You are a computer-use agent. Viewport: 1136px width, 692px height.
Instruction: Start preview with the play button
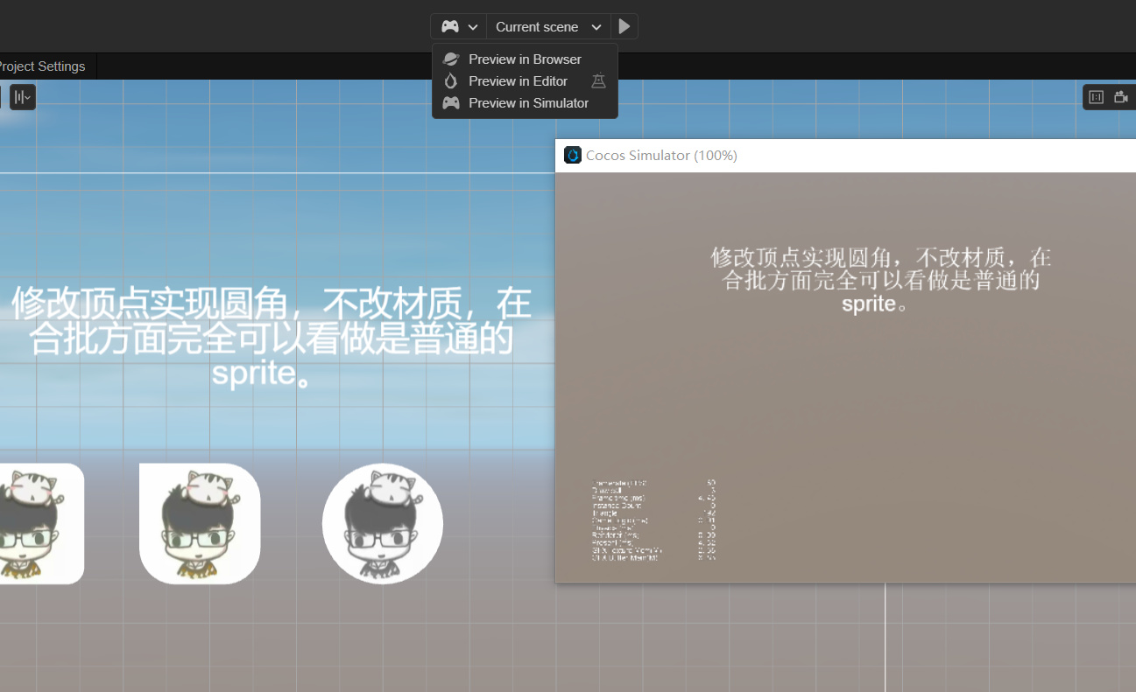coord(624,26)
